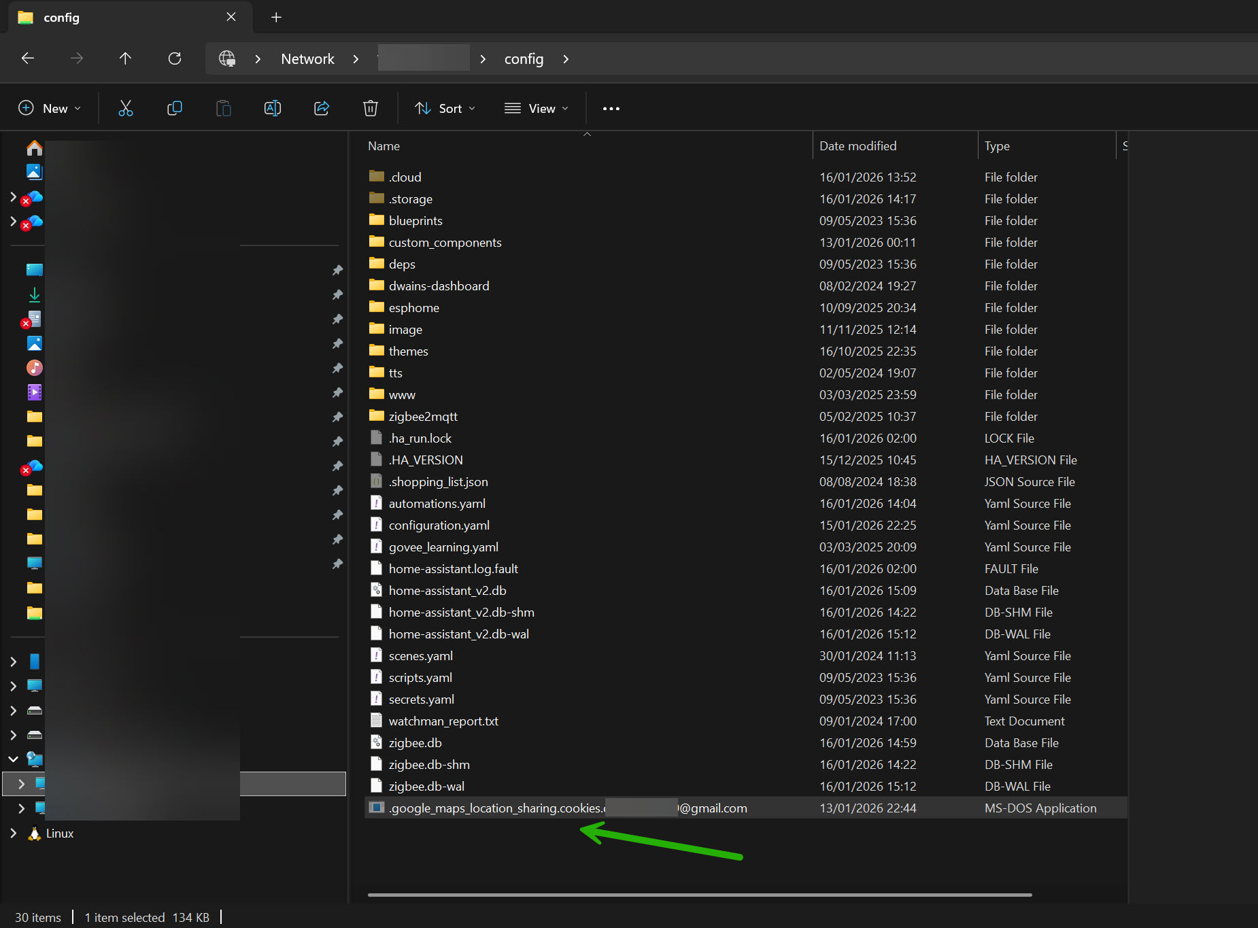Click the Share icon in toolbar
The width and height of the screenshot is (1258, 928).
pos(322,108)
